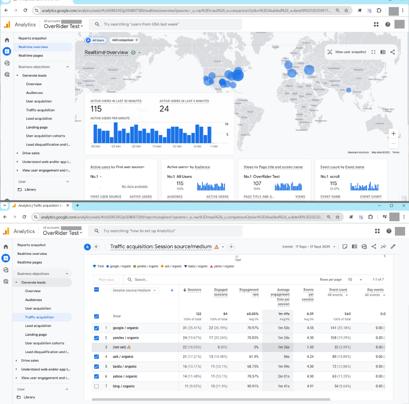Viewport: 409px width, 404px height.
Task: Click the fullscreen icon beside View user snapshot
Action: point(373,52)
